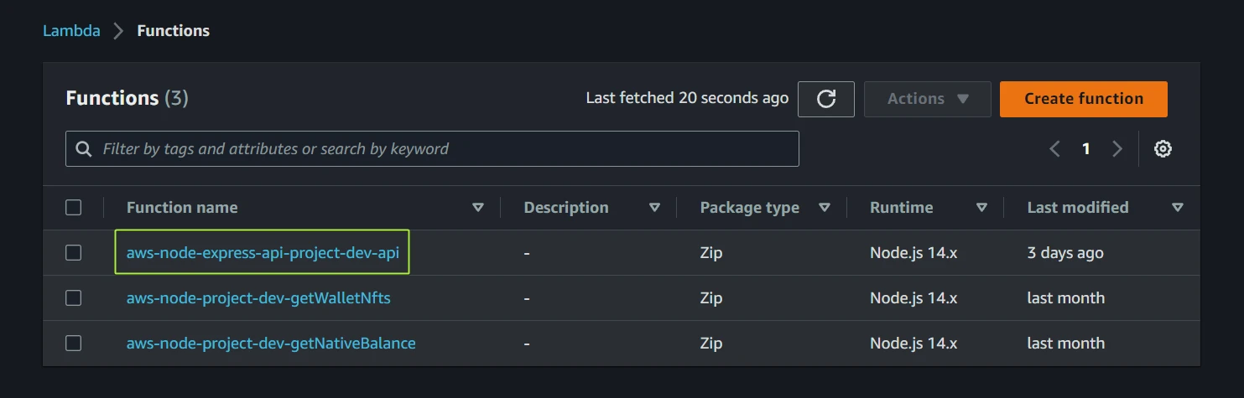The image size is (1244, 398).
Task: Focus the filter by keyword search field
Action: click(x=445, y=149)
